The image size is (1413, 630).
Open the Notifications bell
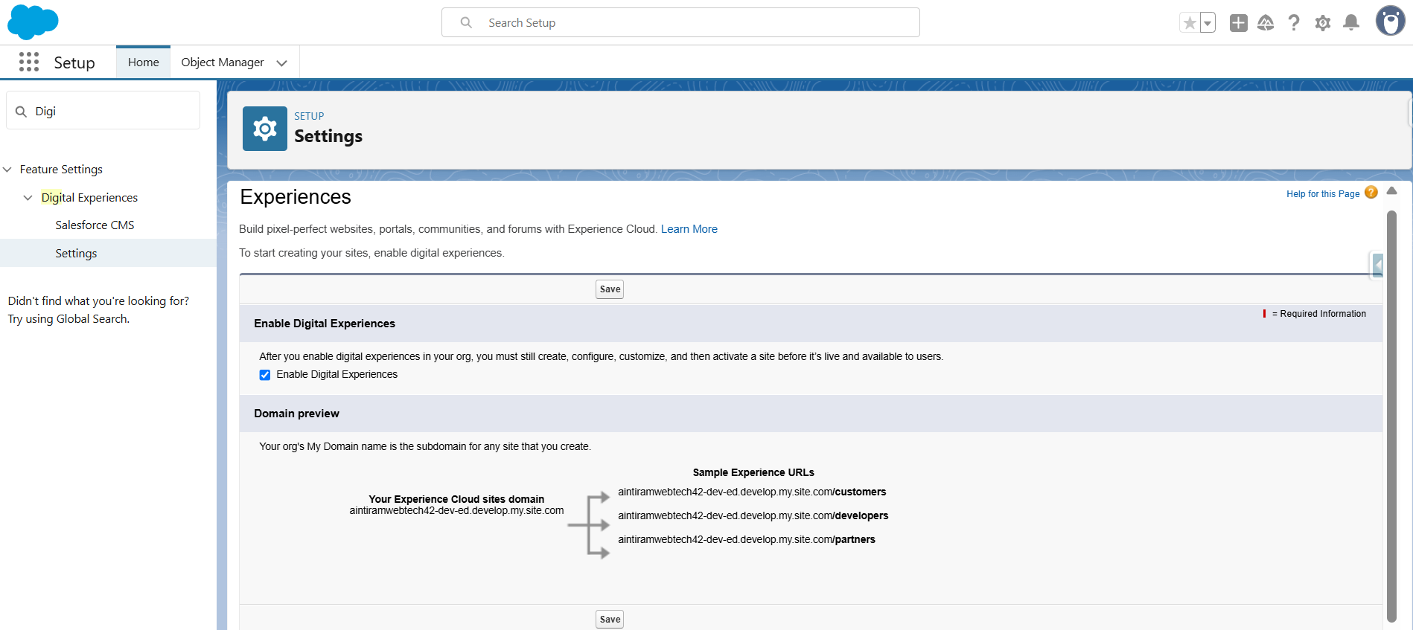[x=1351, y=23]
